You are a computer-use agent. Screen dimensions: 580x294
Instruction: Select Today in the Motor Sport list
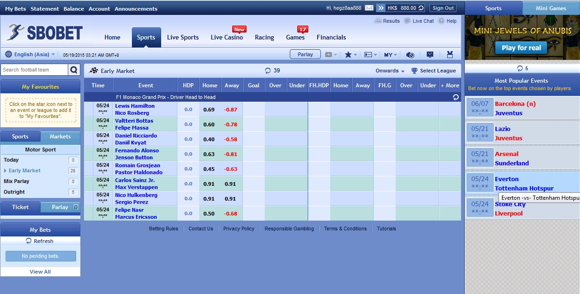[x=40, y=160]
